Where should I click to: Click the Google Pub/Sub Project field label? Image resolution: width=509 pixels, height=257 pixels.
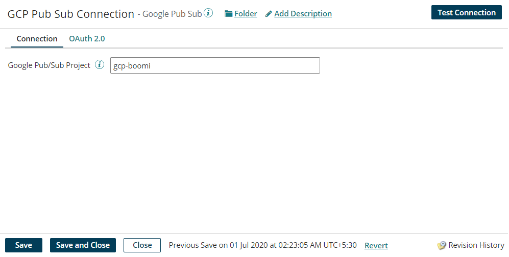[x=49, y=65]
